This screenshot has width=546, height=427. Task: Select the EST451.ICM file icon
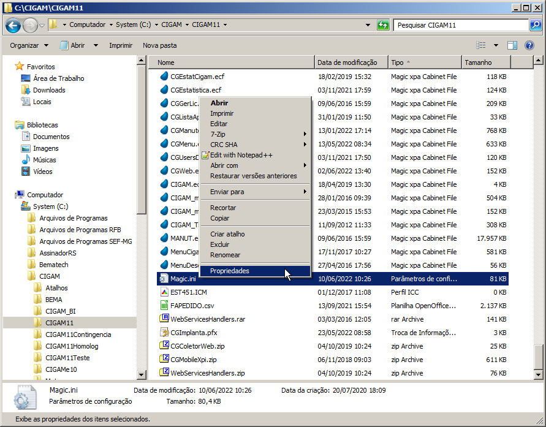pos(164,292)
